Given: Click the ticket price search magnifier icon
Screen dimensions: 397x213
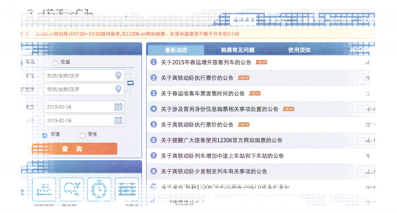Looking at the screenshot, I should tap(72, 189).
